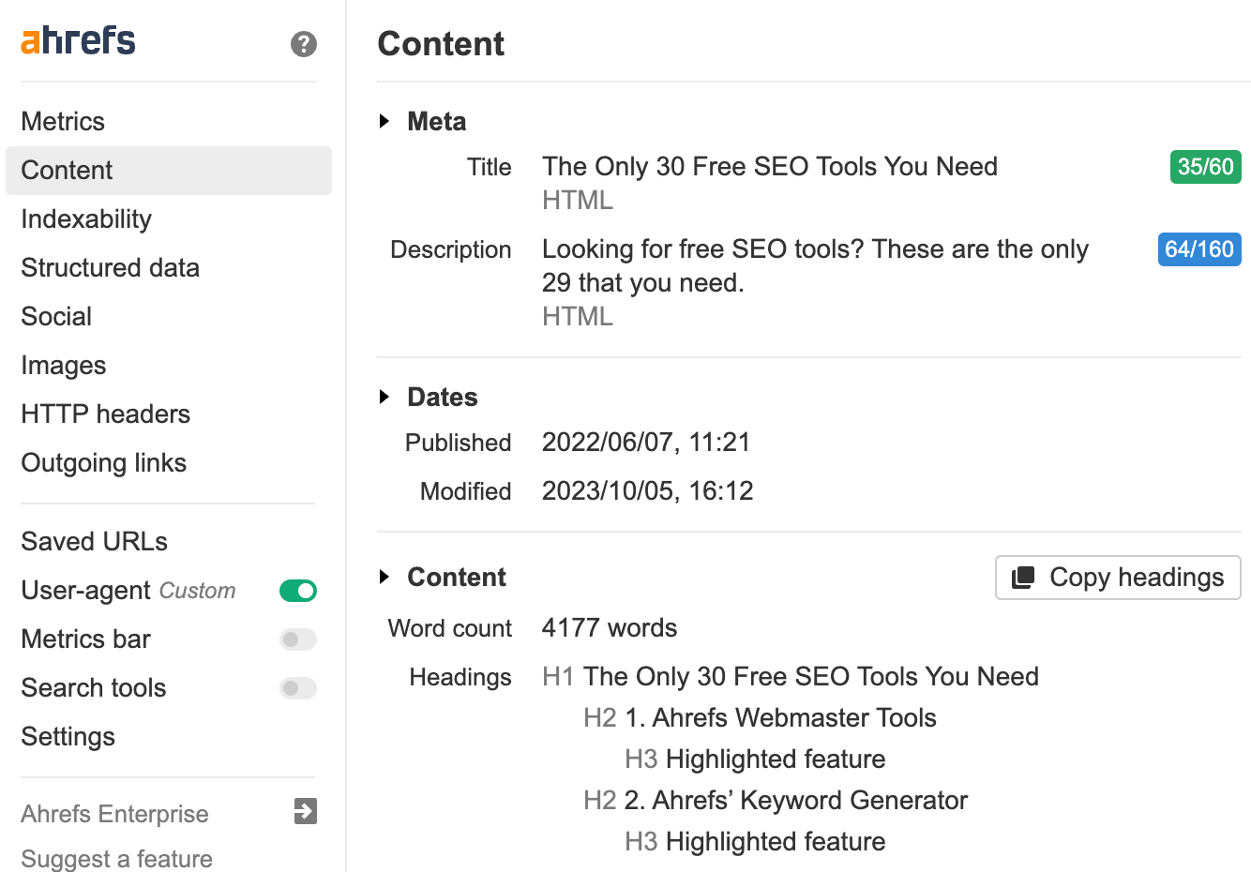This screenshot has height=872, width=1251.
Task: Open the Outgoing links section
Action: (103, 462)
